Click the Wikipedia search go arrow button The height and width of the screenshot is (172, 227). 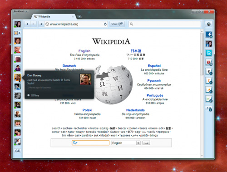(146, 143)
